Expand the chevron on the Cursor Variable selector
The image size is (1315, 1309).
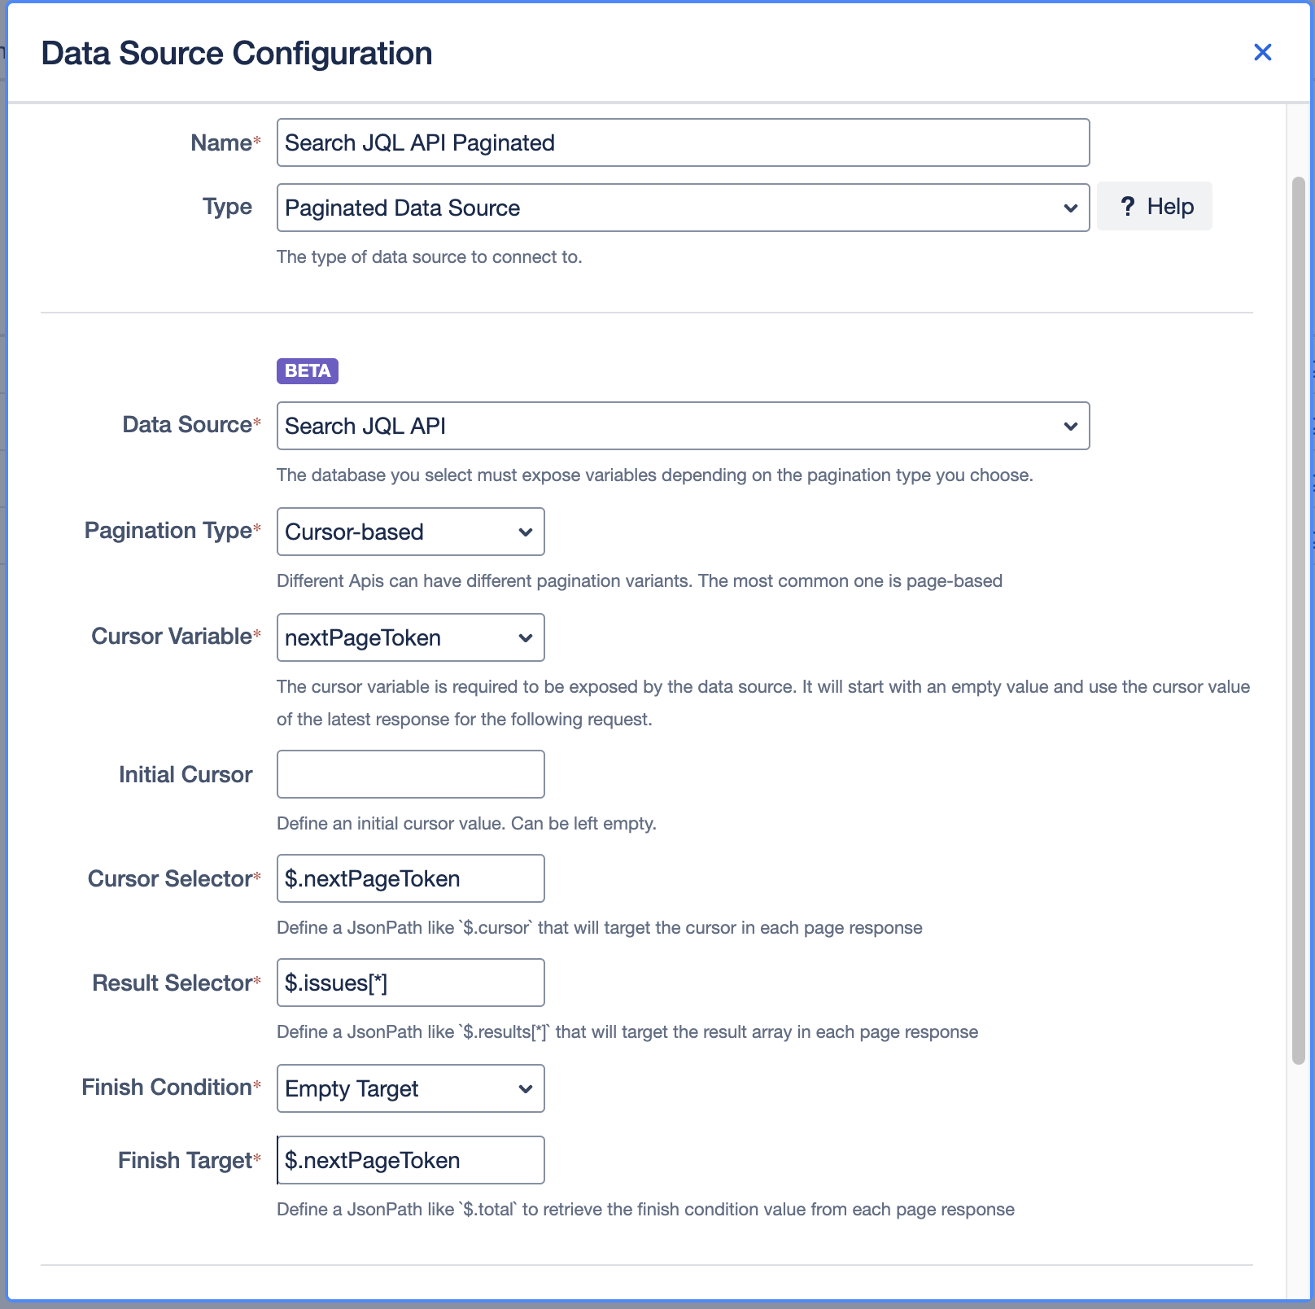click(525, 637)
